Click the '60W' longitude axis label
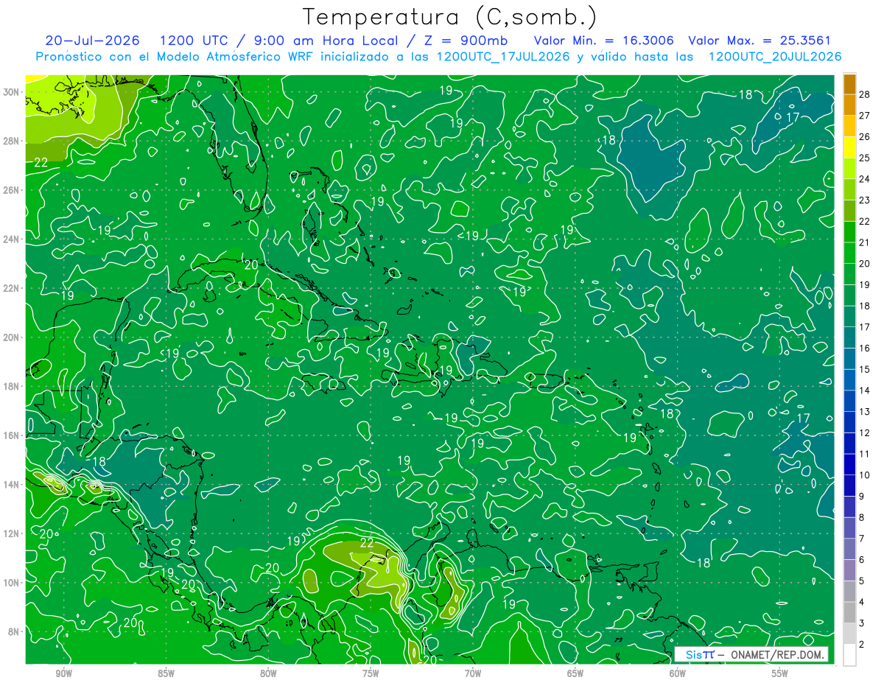The height and width of the screenshot is (683, 884). (x=678, y=673)
